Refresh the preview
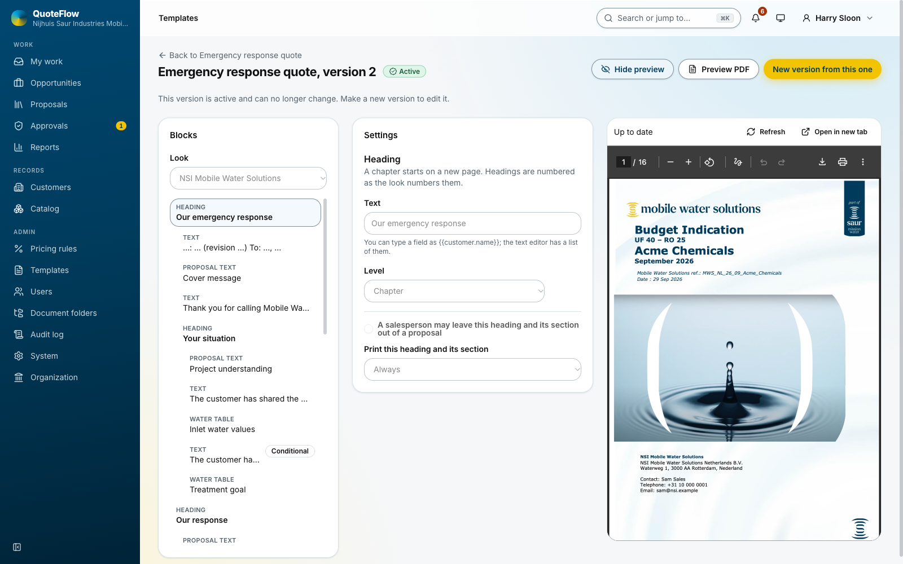903x564 pixels. point(766,132)
